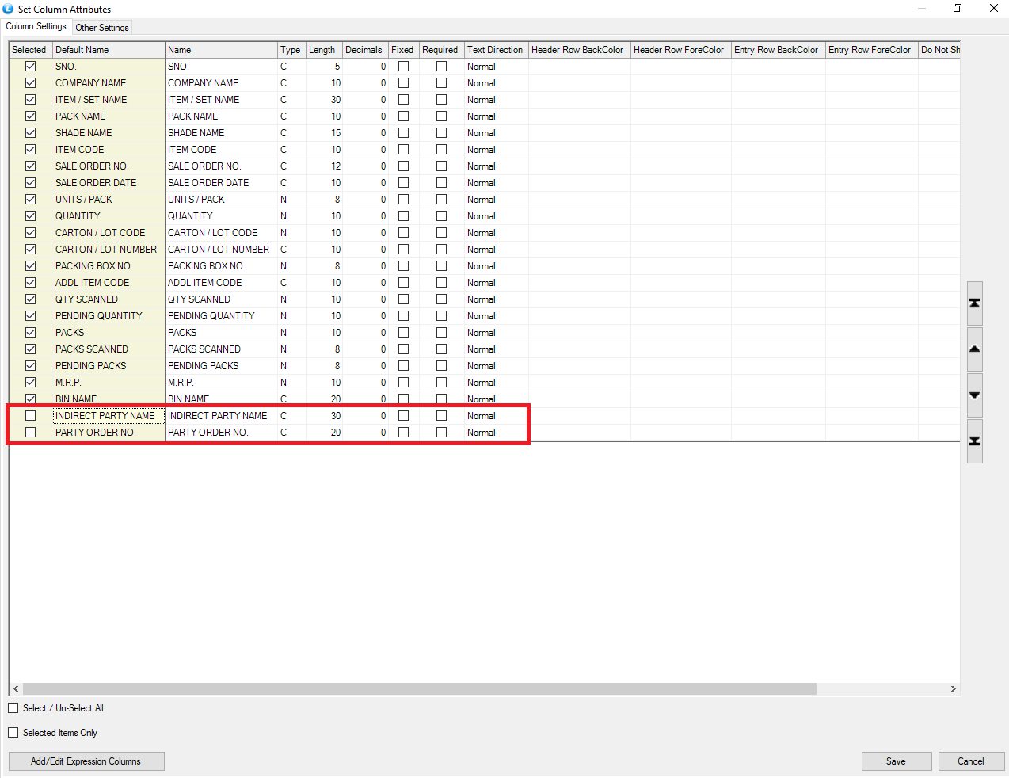
Task: Open the Column Settings tab
Action: point(36,26)
